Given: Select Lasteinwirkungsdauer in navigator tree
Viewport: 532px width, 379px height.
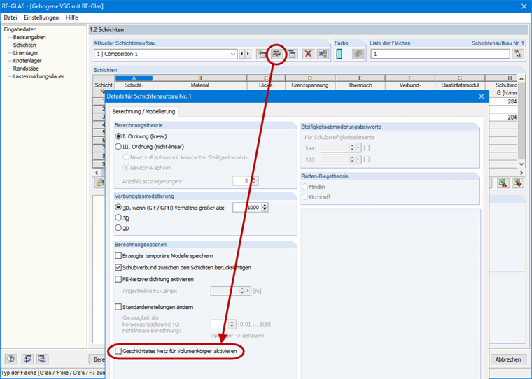Looking at the screenshot, I should click(x=38, y=76).
